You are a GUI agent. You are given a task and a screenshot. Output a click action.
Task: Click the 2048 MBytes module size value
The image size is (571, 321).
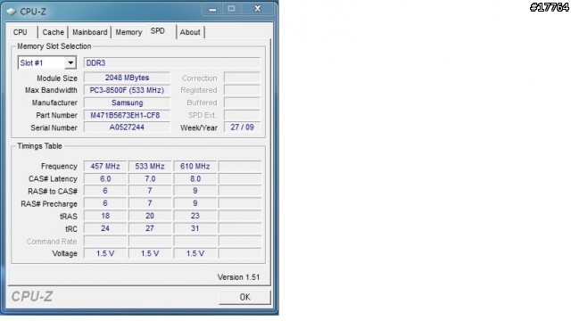pos(127,78)
